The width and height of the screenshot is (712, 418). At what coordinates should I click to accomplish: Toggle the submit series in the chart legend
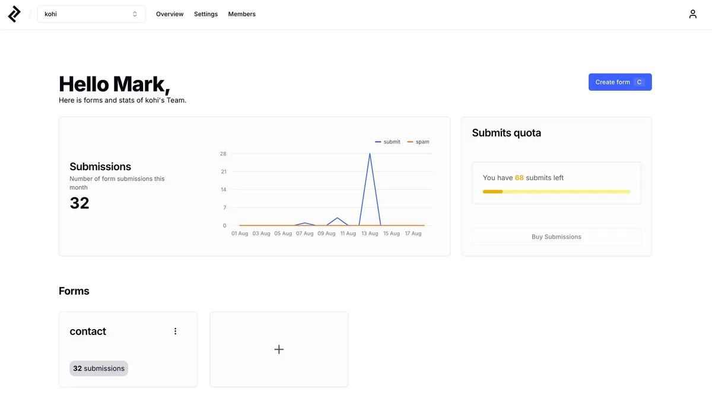[x=387, y=142]
